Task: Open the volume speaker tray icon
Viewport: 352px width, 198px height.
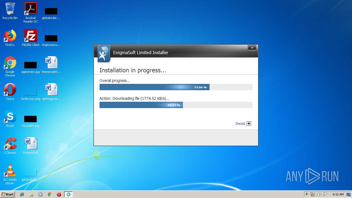Action: click(x=319, y=194)
